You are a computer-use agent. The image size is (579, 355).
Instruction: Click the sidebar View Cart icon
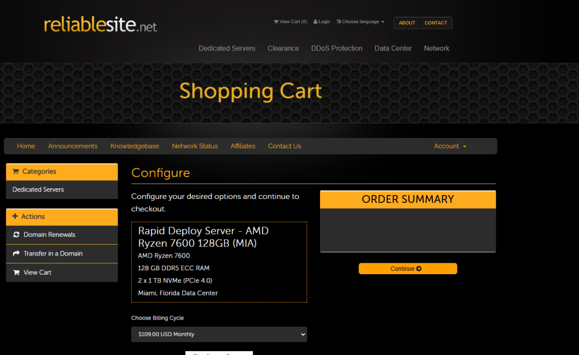click(16, 272)
